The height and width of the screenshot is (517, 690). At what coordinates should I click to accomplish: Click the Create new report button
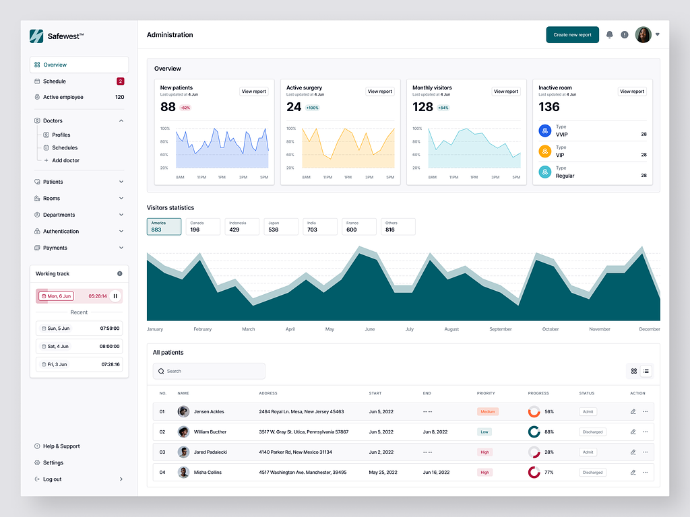click(x=572, y=35)
